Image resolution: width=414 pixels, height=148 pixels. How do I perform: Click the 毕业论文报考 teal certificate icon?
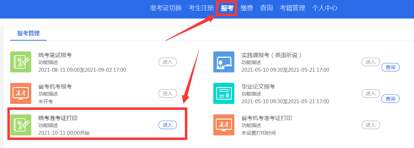(223, 93)
